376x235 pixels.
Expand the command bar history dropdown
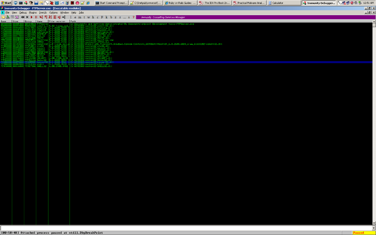pyautogui.click(x=373, y=228)
